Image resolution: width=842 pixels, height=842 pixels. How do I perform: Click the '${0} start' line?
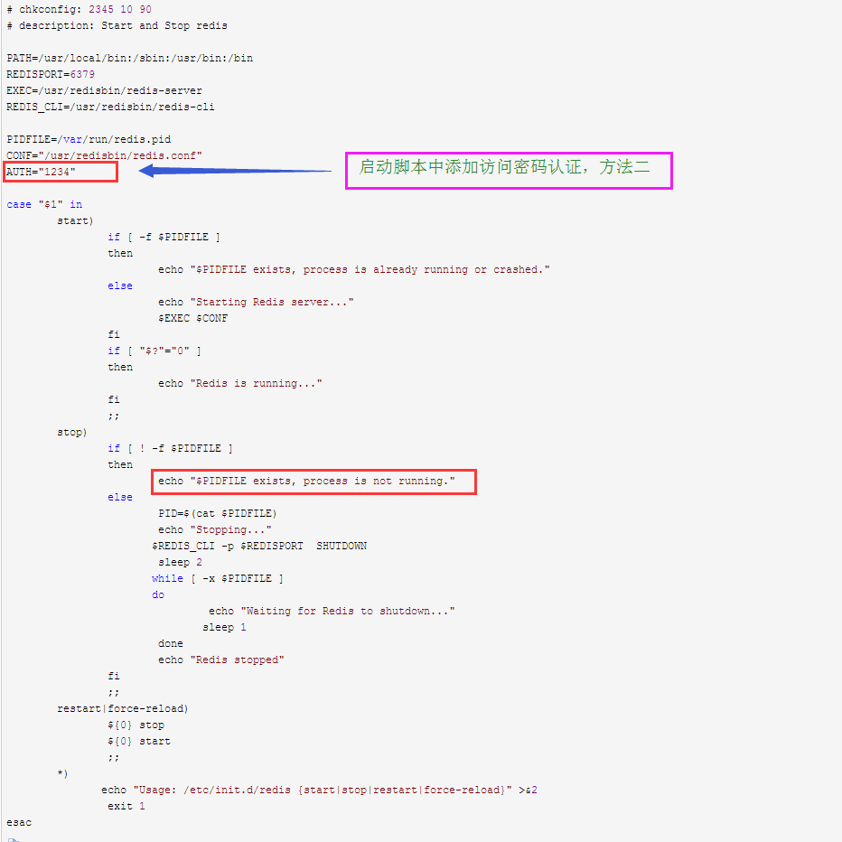[139, 741]
